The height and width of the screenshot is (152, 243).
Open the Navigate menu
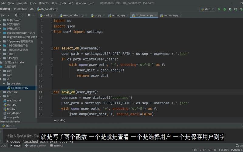click(22, 3)
